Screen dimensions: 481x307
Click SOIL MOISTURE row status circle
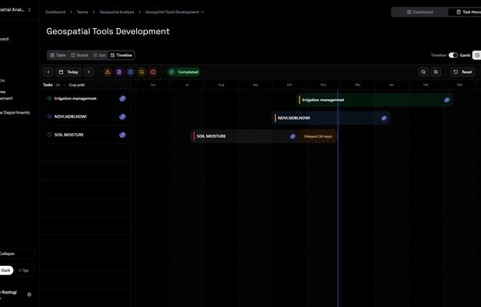[x=49, y=135]
